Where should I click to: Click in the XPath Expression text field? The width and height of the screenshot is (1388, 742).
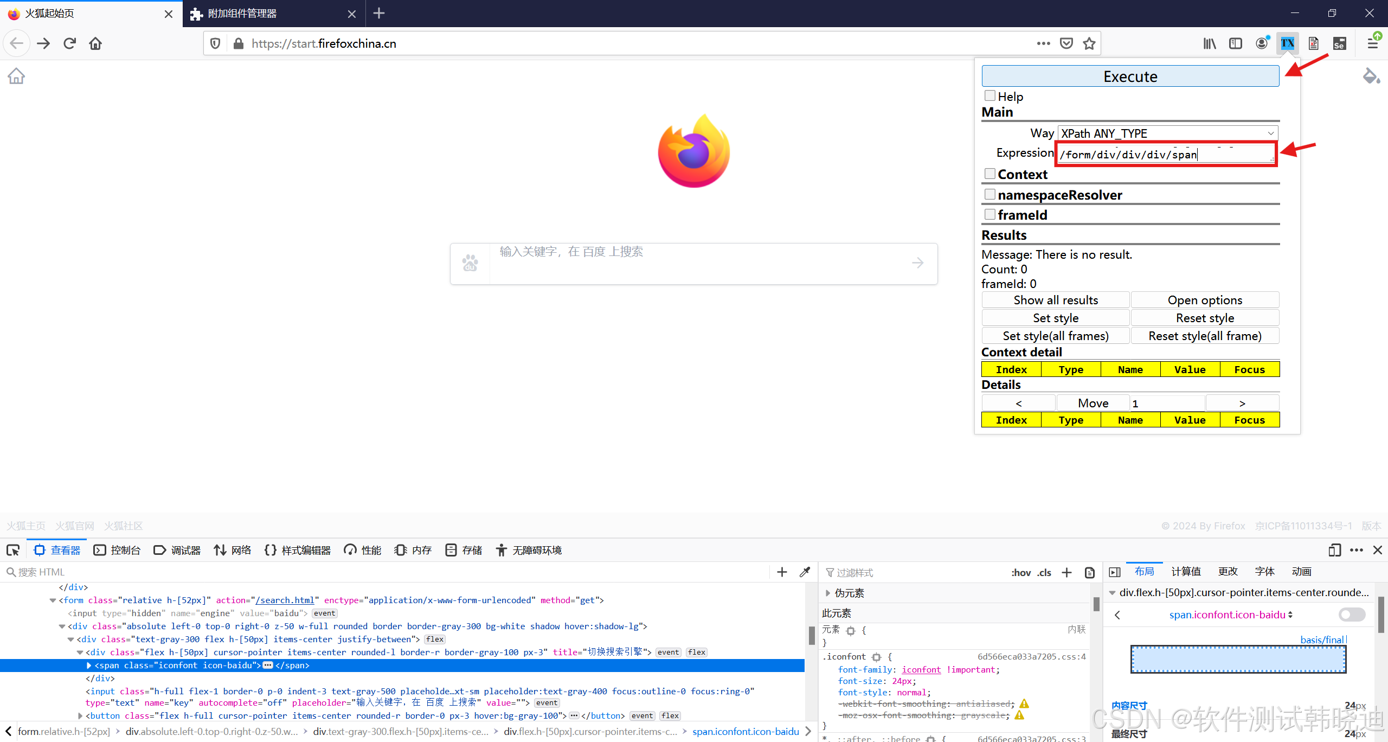[1166, 154]
